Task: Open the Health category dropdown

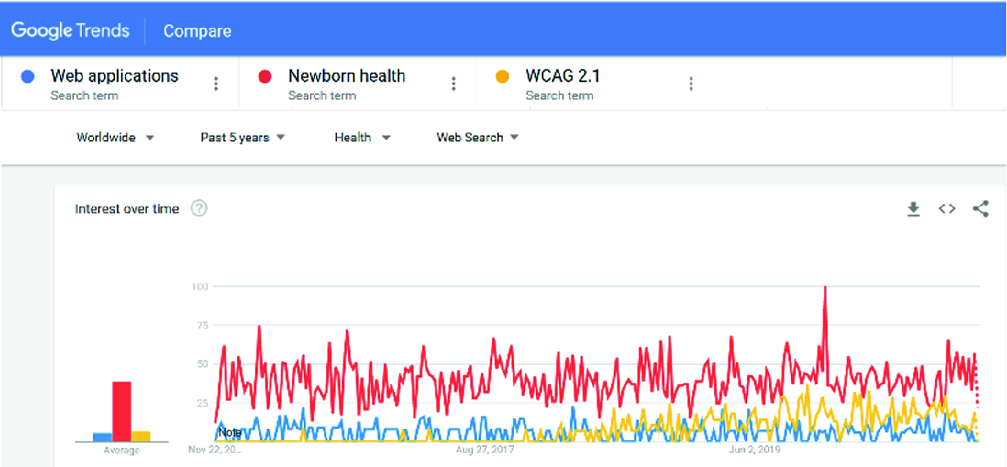Action: click(x=363, y=137)
